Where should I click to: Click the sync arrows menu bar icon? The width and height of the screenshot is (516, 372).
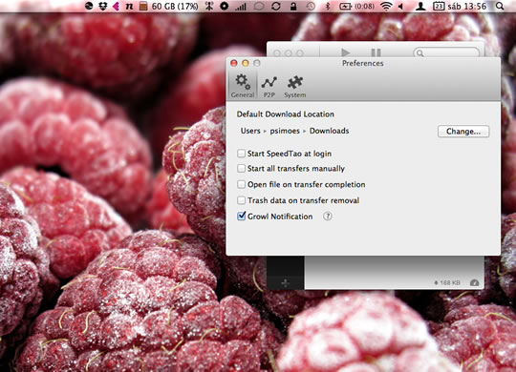[x=276, y=6]
